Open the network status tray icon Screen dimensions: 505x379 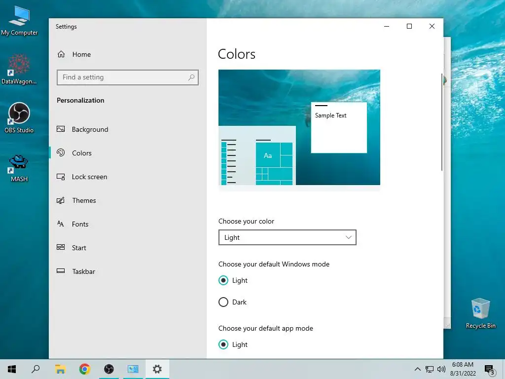point(430,369)
